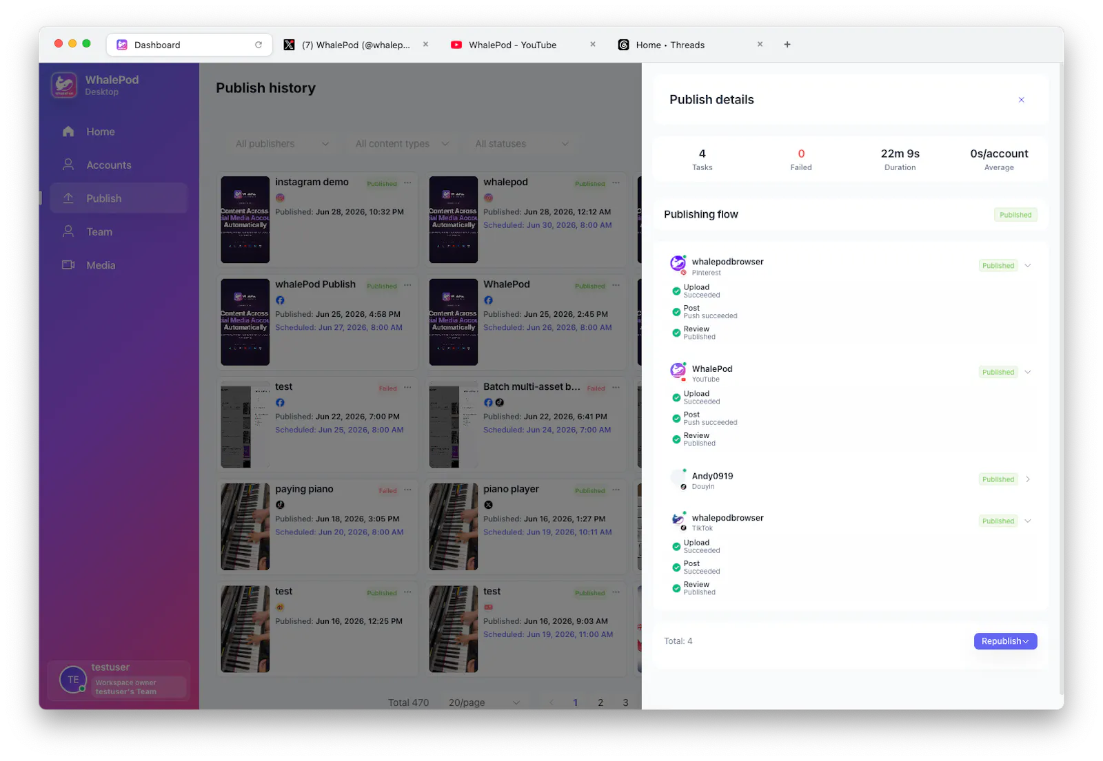
Task: Collapse the WhalePod YouTube task details
Action: pos(1028,373)
